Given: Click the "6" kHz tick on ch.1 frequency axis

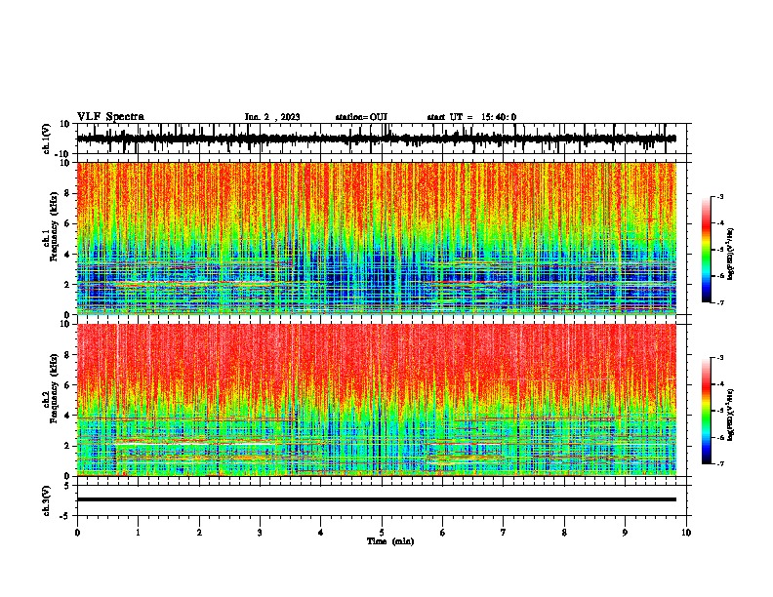Looking at the screenshot, I should 68,223.
